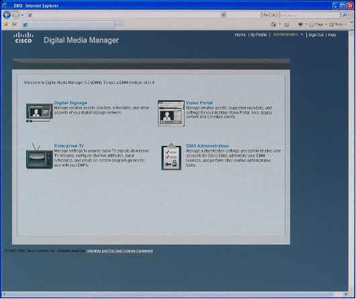
Task: Open a new browser tab
Action: [119, 25]
